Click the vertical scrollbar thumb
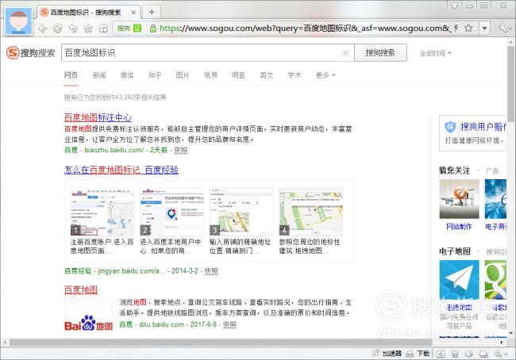 510,84
